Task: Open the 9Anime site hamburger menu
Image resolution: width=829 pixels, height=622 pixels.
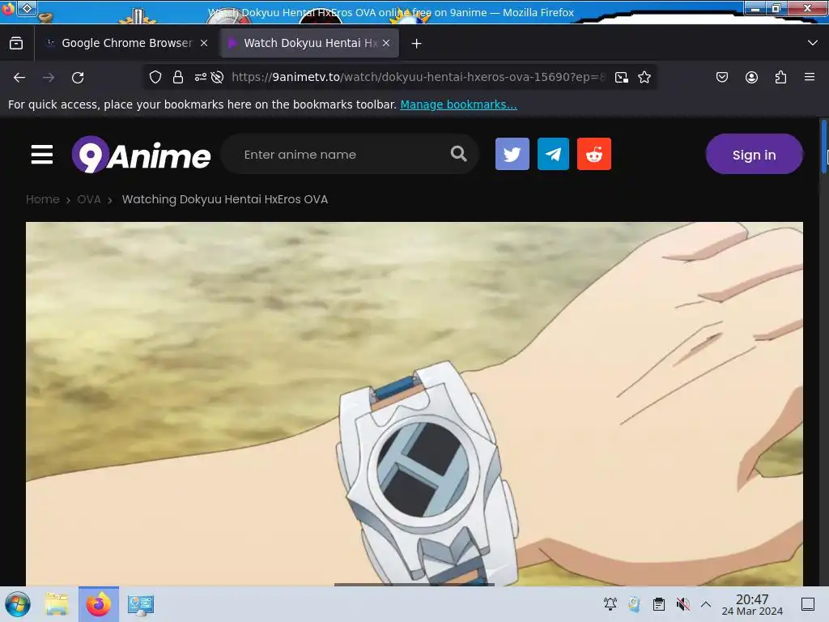Action: (42, 155)
